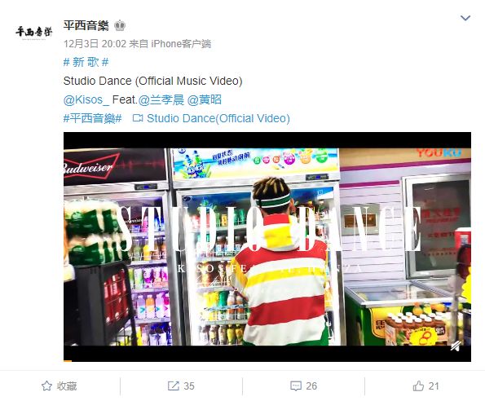Screen dimensions: 485x401
Task: Click the video camera icon before Studio Dance link
Action: point(138,118)
